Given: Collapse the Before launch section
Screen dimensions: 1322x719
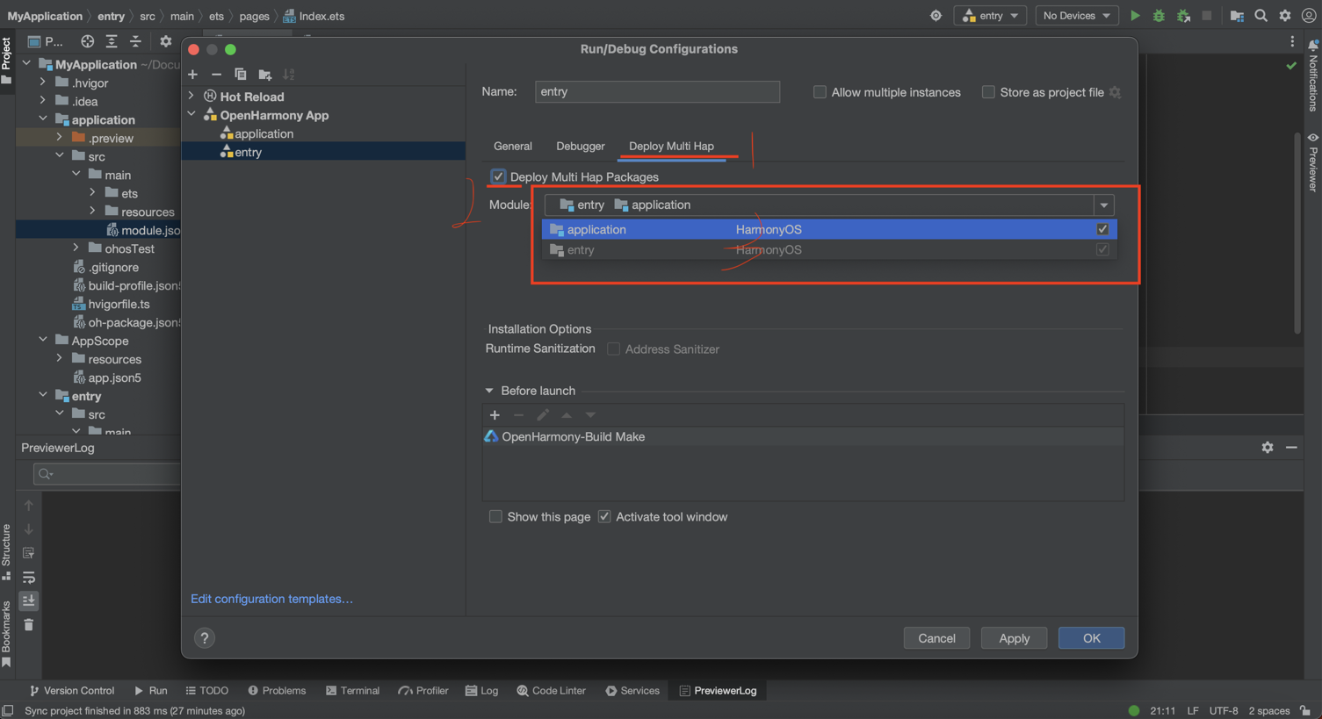Looking at the screenshot, I should [489, 391].
